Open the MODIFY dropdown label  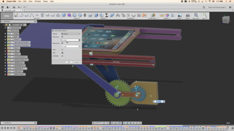pos(104,19)
